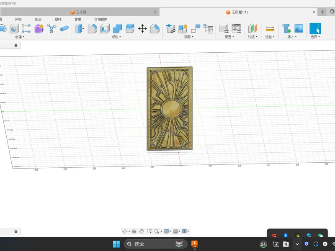Open the Zoom fit options dropdown

[158, 231]
